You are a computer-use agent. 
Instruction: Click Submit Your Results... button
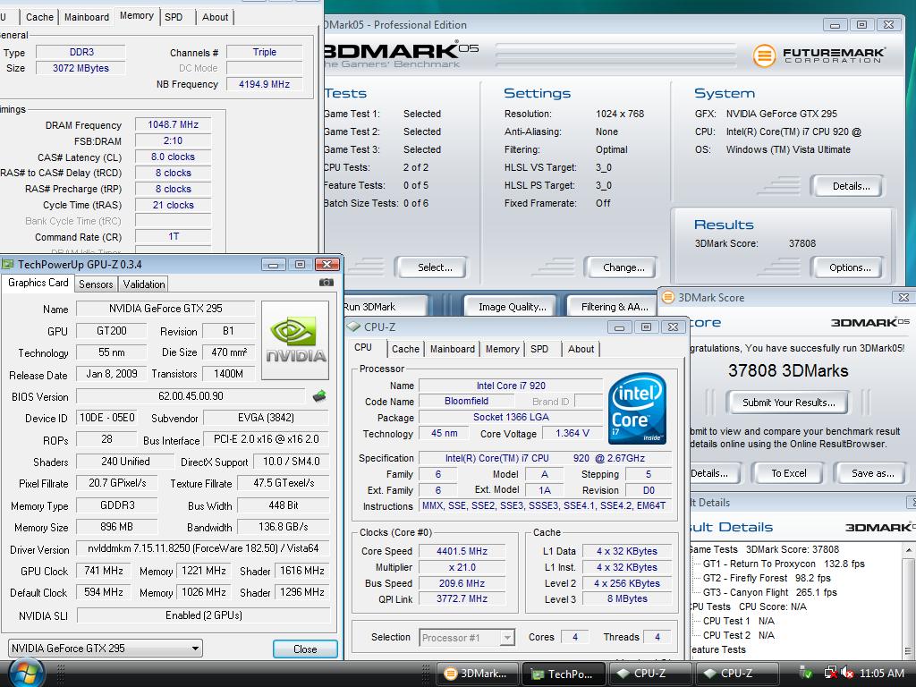[788, 403]
